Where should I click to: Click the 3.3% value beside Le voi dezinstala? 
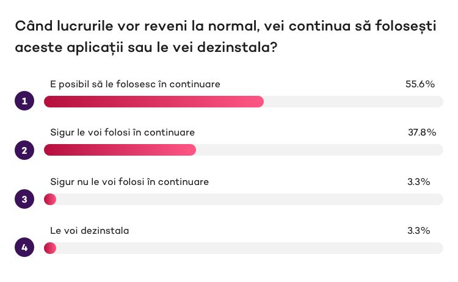pos(419,231)
